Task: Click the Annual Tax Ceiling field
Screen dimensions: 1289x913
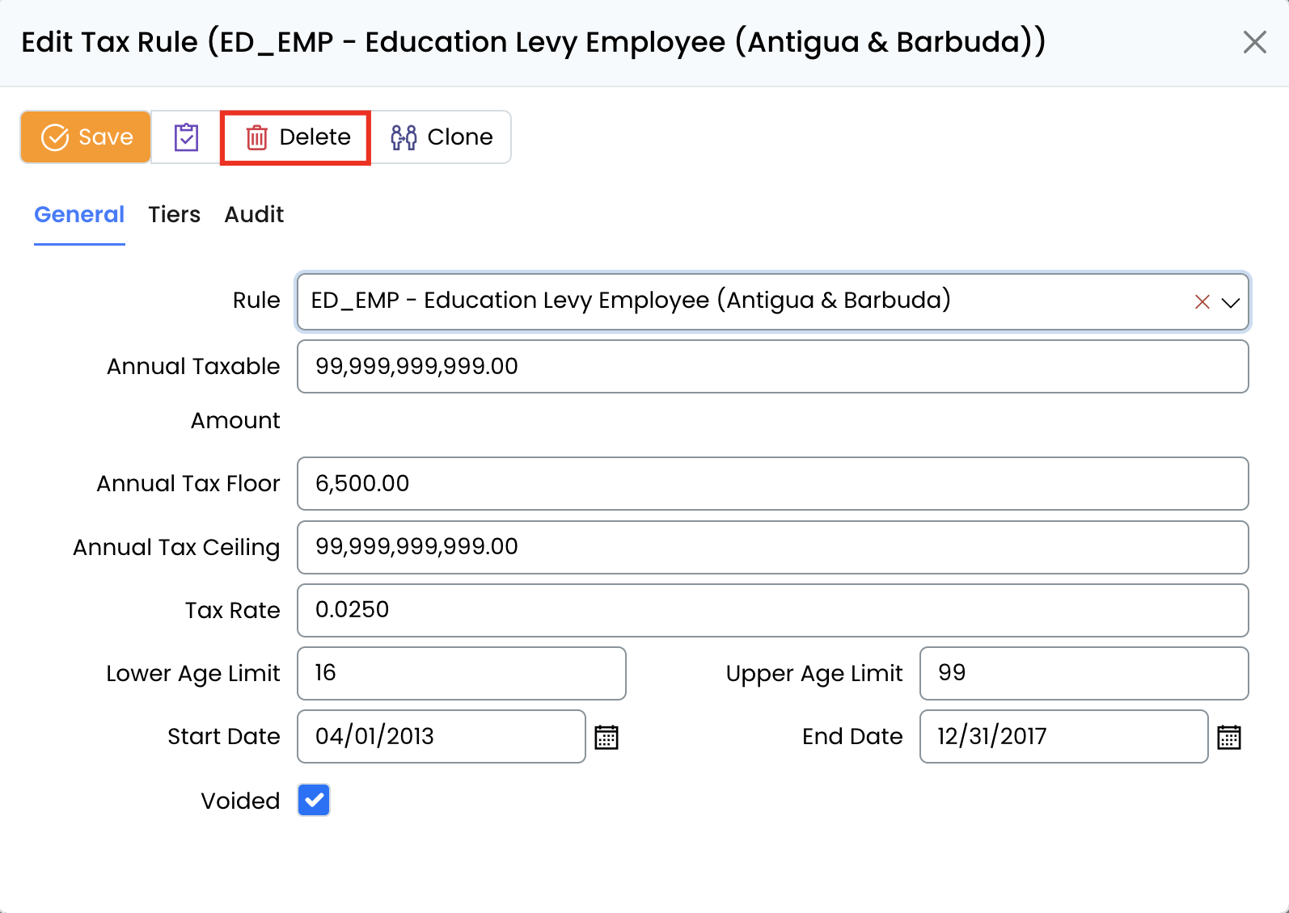Action: (772, 547)
